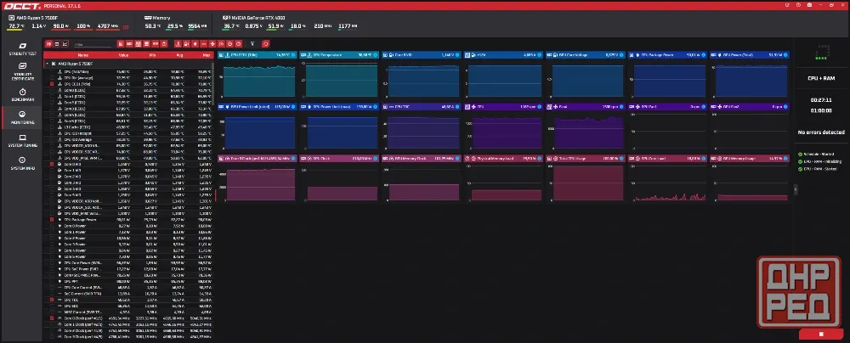Click the elapsed time 00:27:11
Image resolution: width=850 pixels, height=343 pixels.
(x=821, y=100)
